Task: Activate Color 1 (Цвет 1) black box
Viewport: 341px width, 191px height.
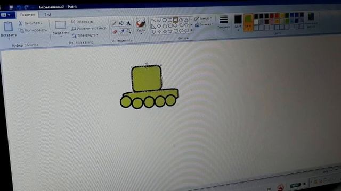Action: click(238, 19)
